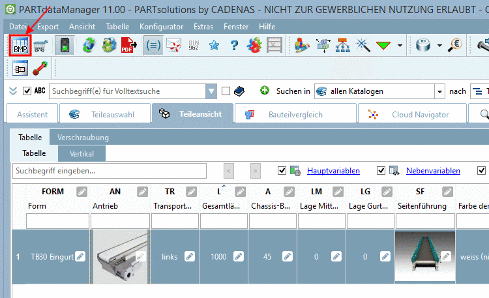Click the blue question mark icon
The image size is (489, 298).
[234, 46]
